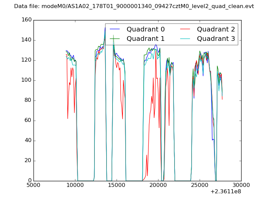Select the Quadrant 2 legend label
Image resolution: width=268 pixels, height=201 pixels.
(216, 29)
